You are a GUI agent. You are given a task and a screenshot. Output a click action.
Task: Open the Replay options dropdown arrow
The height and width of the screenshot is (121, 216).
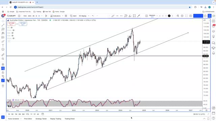click(88, 16)
